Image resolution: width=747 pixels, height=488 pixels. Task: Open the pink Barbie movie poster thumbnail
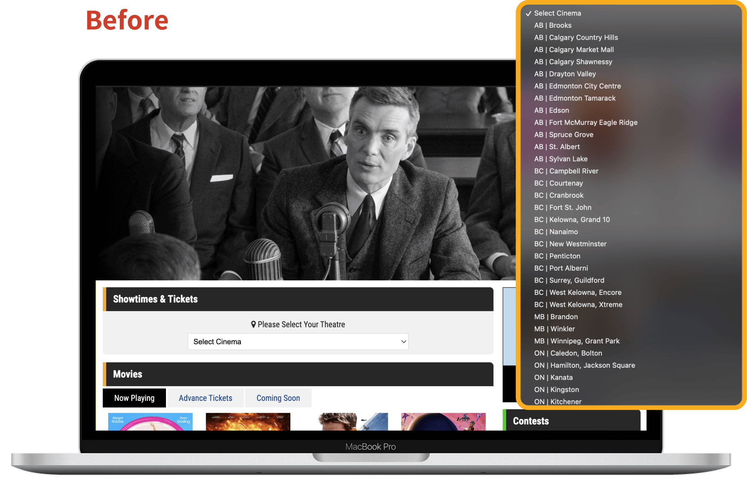click(x=150, y=422)
